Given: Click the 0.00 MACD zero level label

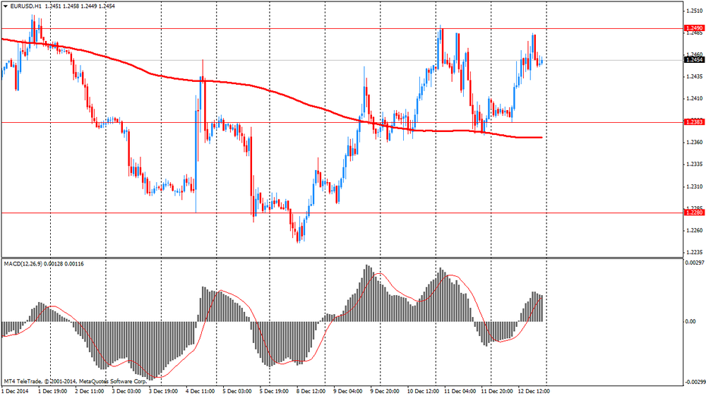Looking at the screenshot, I should tap(690, 322).
